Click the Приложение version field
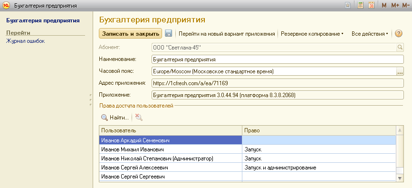This screenshot has height=188, width=412. point(278,95)
